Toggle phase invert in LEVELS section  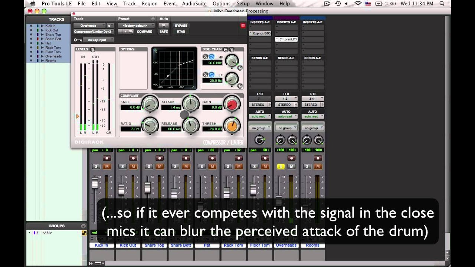click(92, 49)
